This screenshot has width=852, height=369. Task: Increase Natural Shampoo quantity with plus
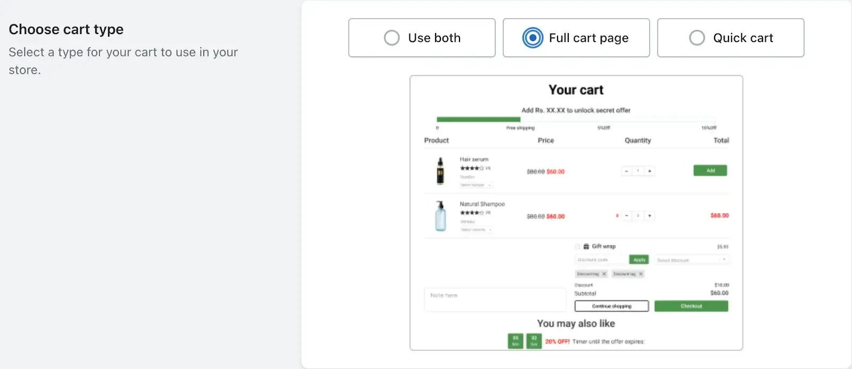(x=650, y=216)
